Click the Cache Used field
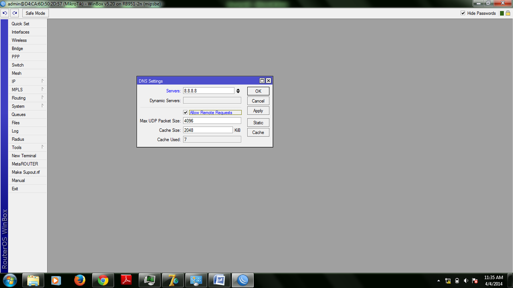Screen dimensions: 513x288 click(212, 139)
